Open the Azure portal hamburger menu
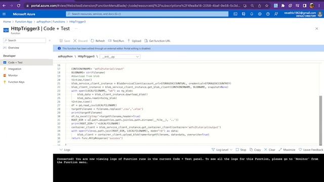Viewport: 324px width, 182px height. (x=4, y=14)
